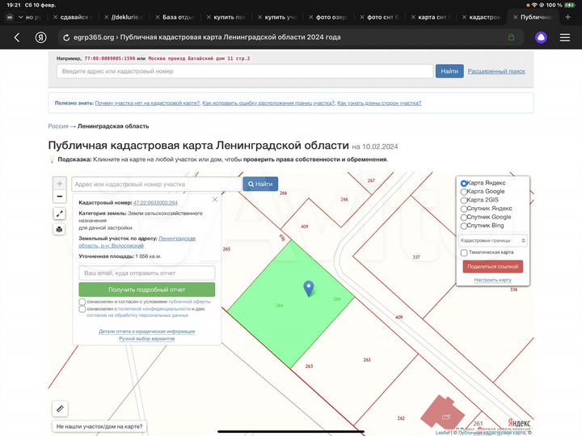Select Спутник Bing radio option

point(464,226)
